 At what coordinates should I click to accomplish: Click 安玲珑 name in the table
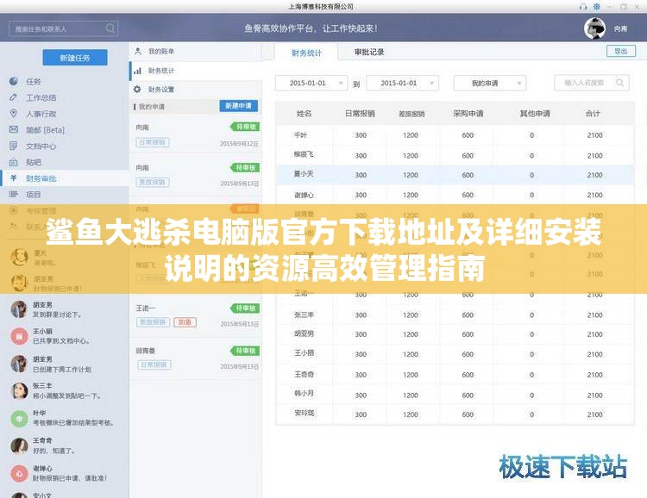[x=305, y=413]
